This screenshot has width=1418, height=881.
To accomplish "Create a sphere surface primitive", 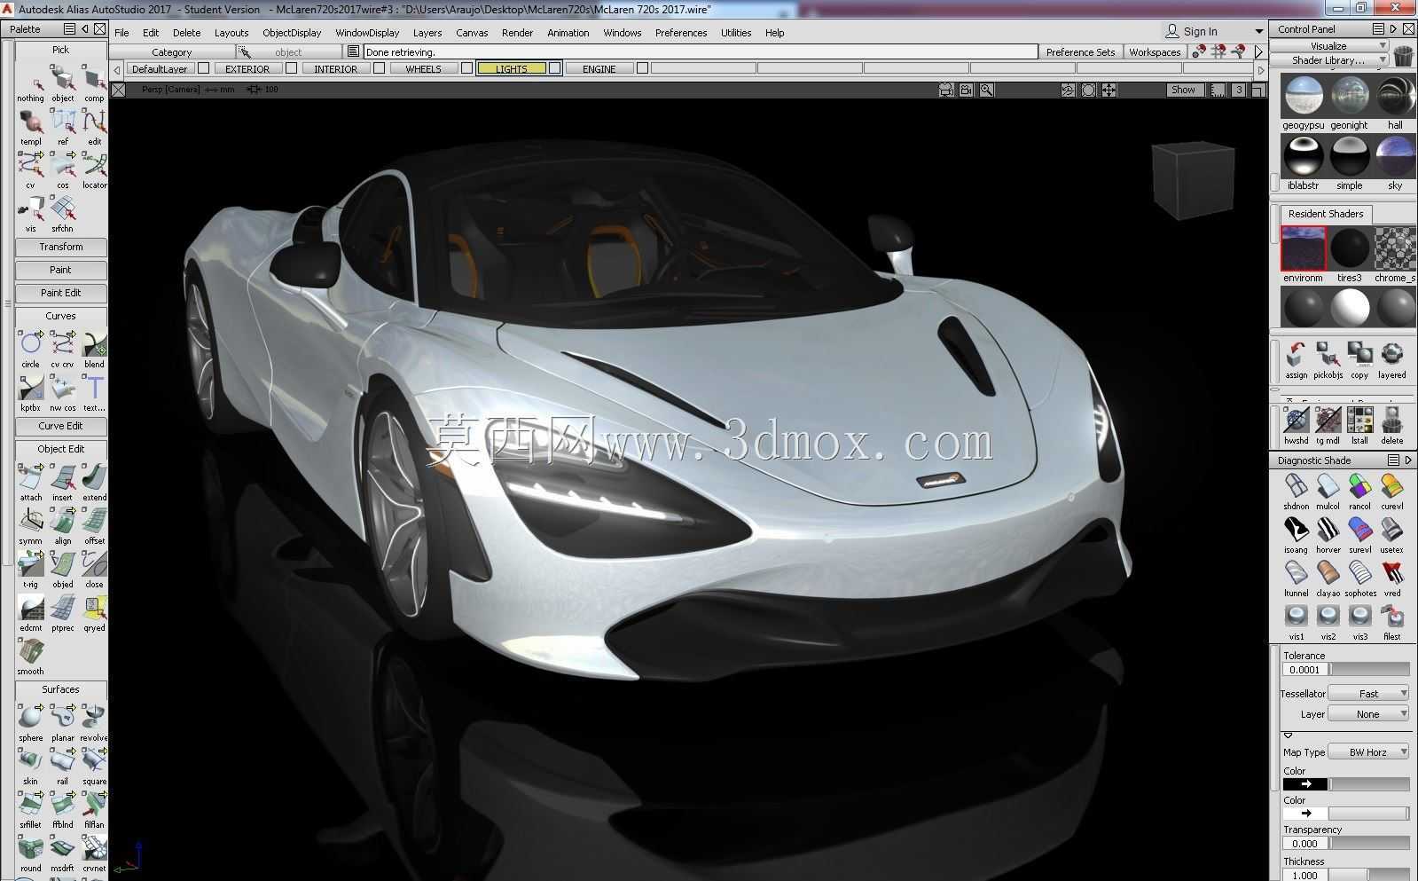I will point(30,723).
